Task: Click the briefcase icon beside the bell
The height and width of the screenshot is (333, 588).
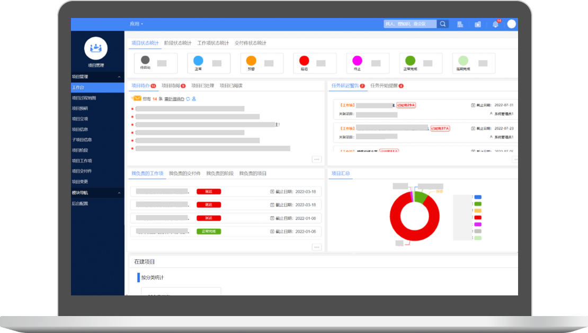Action: click(477, 24)
